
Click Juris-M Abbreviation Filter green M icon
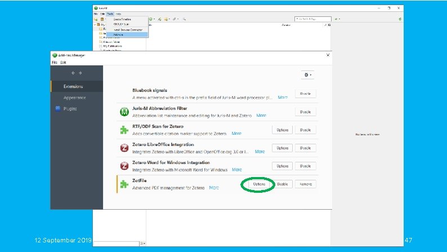[x=124, y=112]
